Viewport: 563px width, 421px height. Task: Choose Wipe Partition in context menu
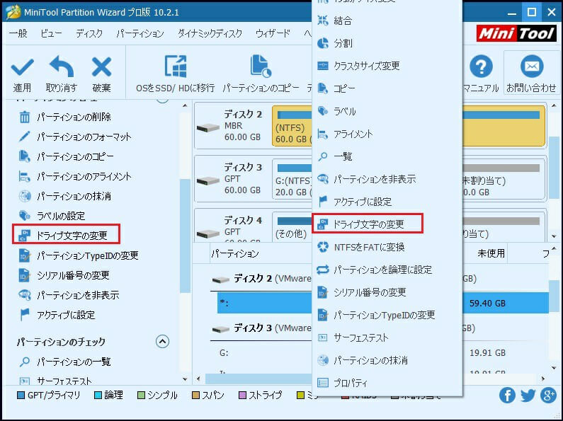387,360
